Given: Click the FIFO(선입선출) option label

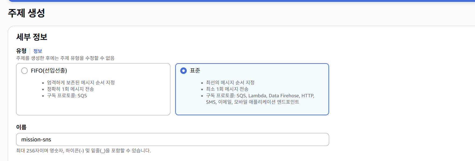Looking at the screenshot, I should tap(49, 71).
